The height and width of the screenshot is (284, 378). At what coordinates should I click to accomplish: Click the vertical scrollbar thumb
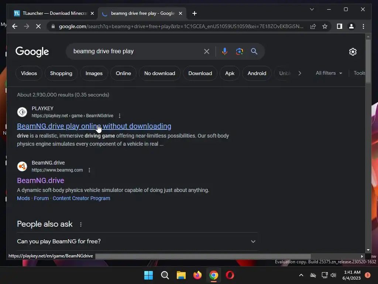[368, 61]
